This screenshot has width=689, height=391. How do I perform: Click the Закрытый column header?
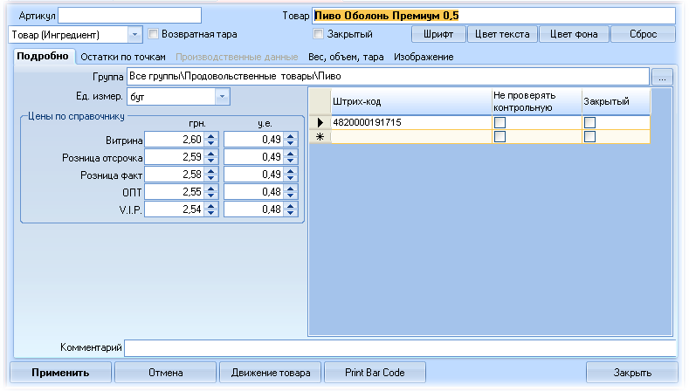[616, 101]
